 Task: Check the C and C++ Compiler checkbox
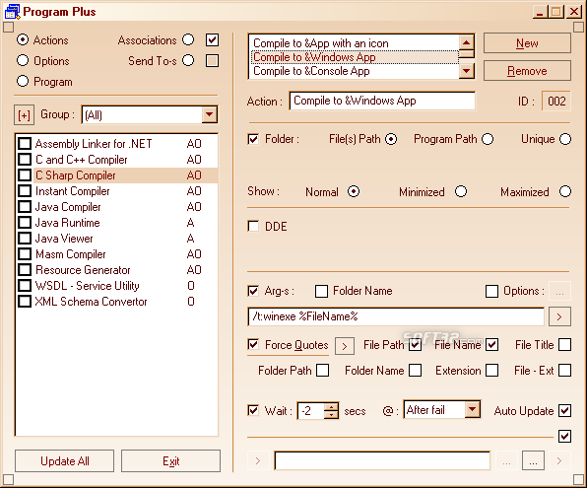25,160
